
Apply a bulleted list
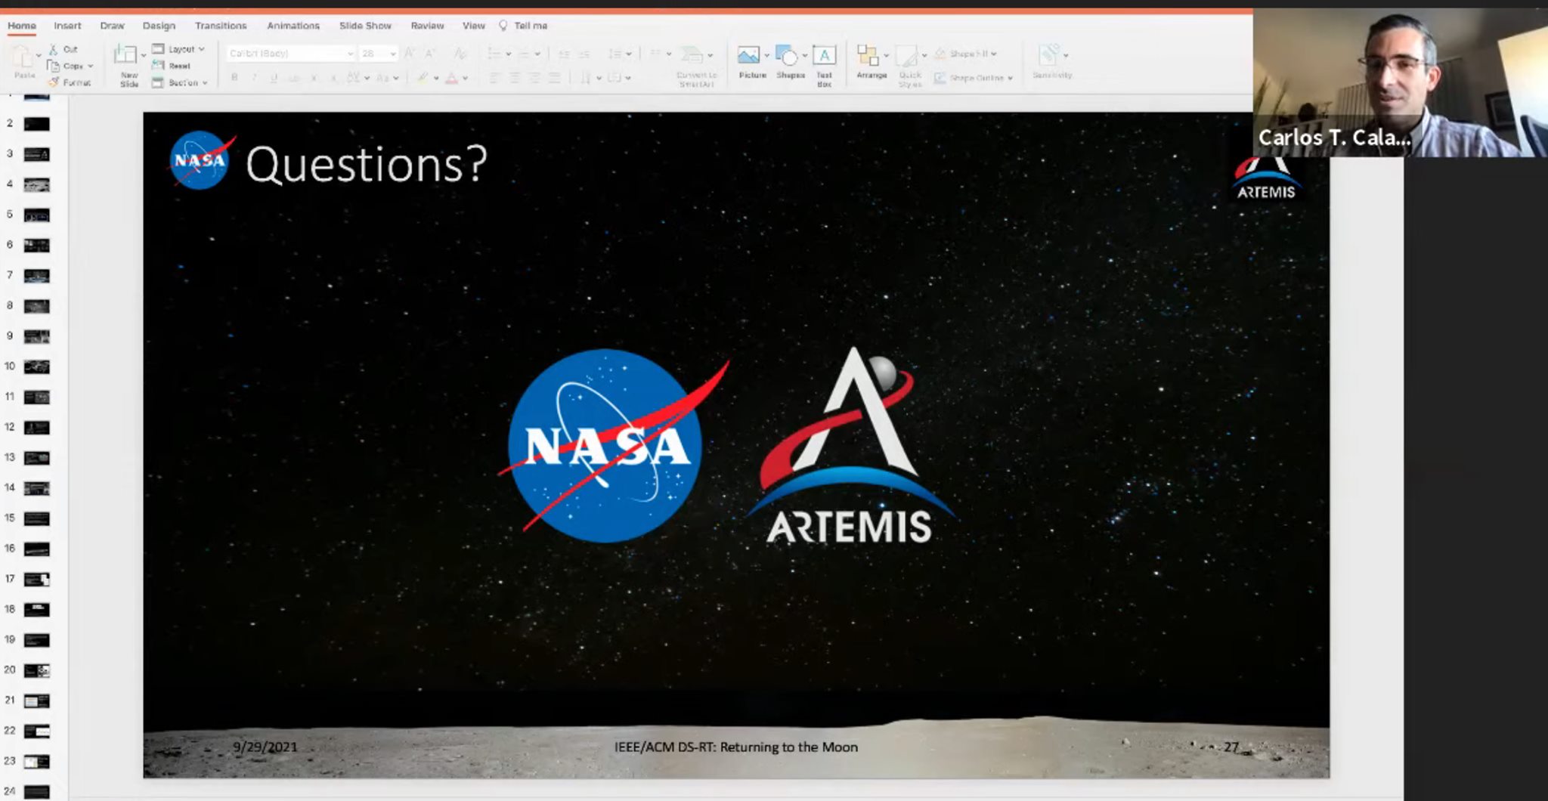[x=495, y=53]
